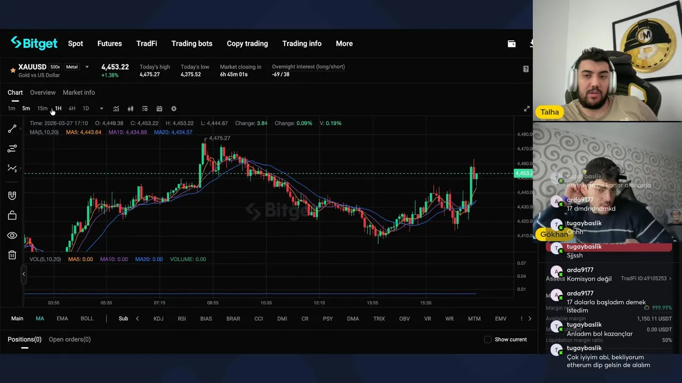Viewport: 682px width, 383px height.
Task: Click the VOL(5,10,20) volume legend
Action: (x=45, y=259)
